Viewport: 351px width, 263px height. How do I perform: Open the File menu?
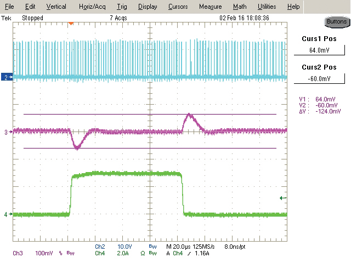(x=9, y=7)
